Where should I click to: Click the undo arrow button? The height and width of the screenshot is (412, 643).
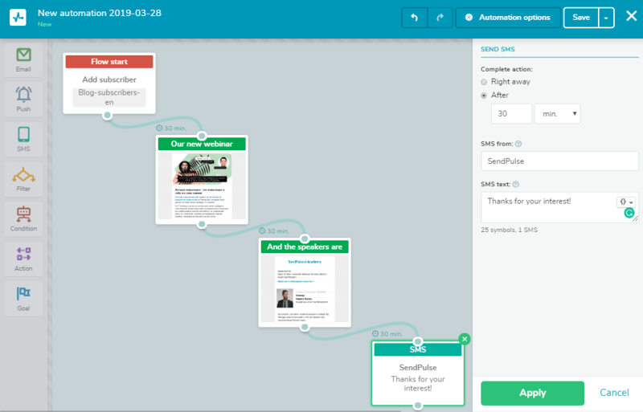414,17
